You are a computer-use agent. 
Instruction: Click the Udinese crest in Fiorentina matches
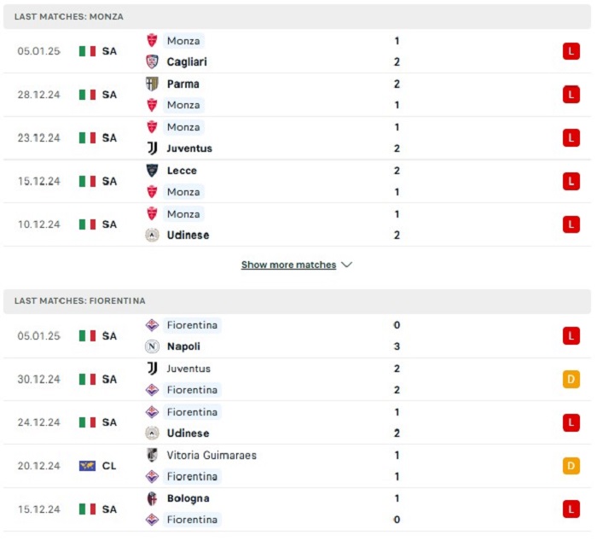click(x=152, y=433)
